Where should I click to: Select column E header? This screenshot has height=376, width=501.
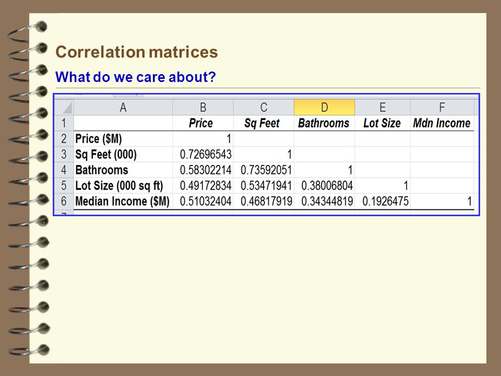click(x=383, y=107)
